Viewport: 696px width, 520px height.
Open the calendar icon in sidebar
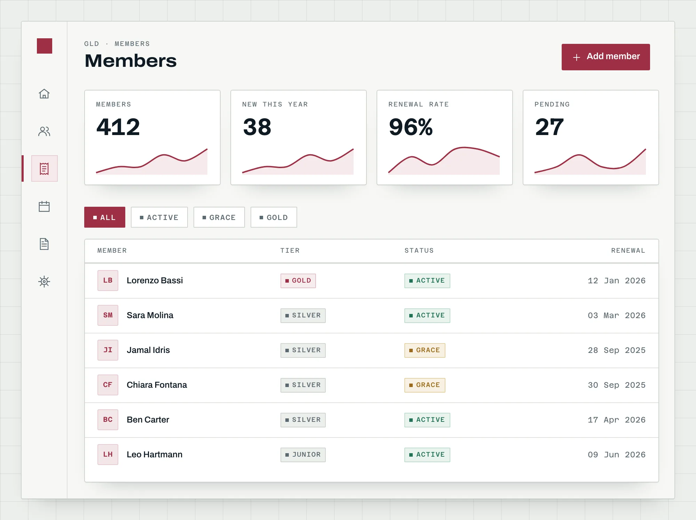44,206
